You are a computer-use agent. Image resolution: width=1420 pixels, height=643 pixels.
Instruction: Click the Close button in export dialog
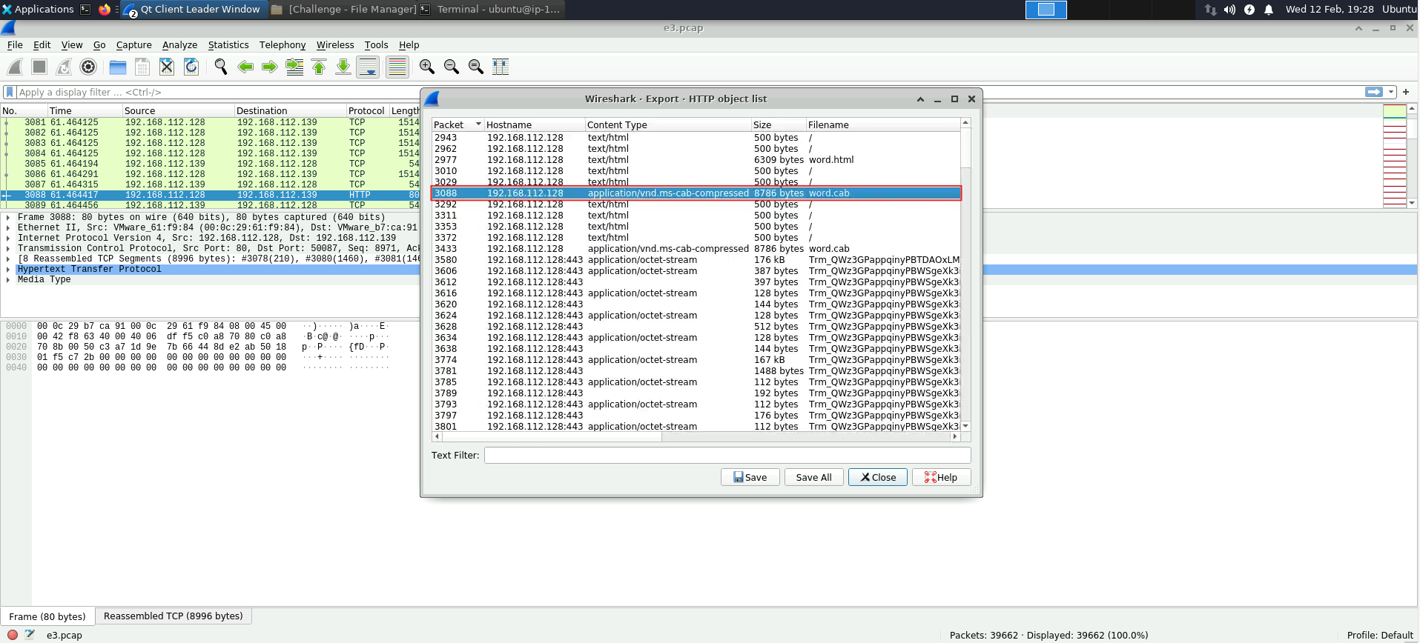click(x=878, y=478)
